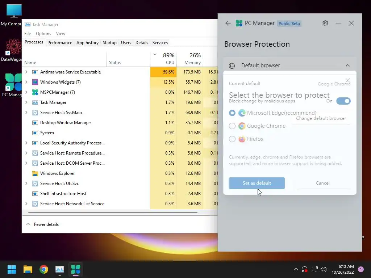Click the Task Manager taskbar icon
The image size is (371, 278).
[x=60, y=269]
